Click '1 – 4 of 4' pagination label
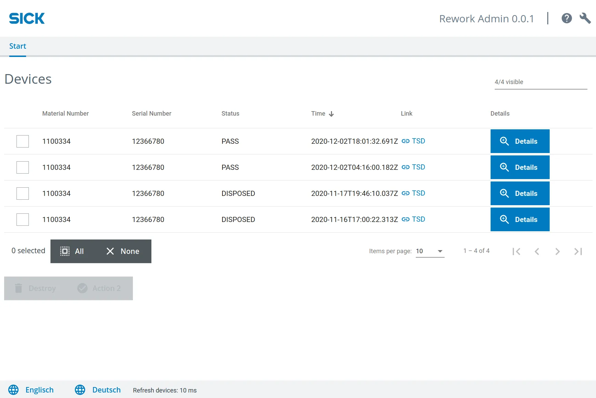Screen dimensions: 596x398 pos(476,251)
